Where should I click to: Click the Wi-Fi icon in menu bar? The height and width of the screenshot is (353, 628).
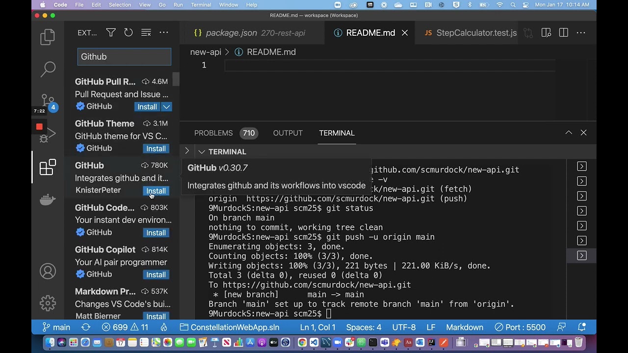[x=500, y=5]
